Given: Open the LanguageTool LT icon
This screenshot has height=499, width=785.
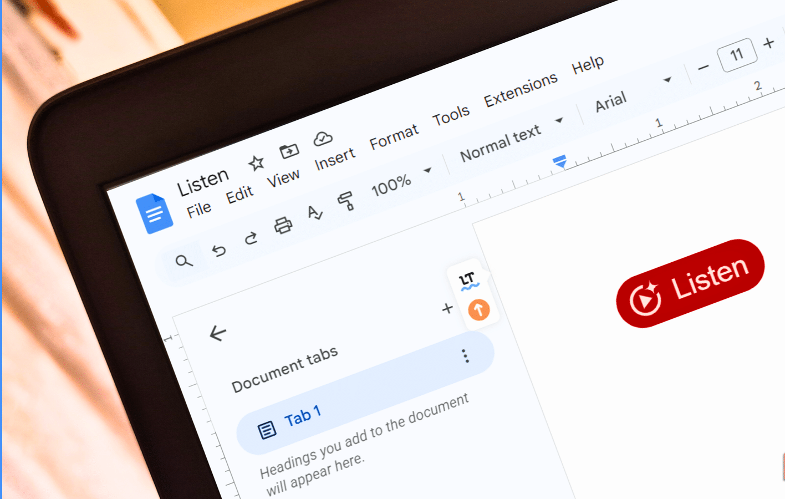Looking at the screenshot, I should click(x=468, y=281).
